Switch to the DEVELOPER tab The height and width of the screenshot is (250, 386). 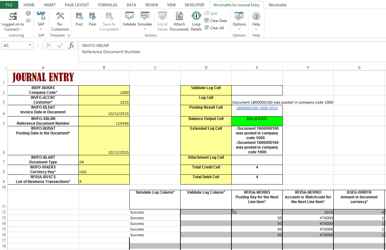[x=195, y=5]
